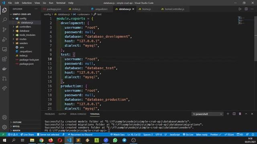Open Remote Explorer view

click(x=4, y=49)
